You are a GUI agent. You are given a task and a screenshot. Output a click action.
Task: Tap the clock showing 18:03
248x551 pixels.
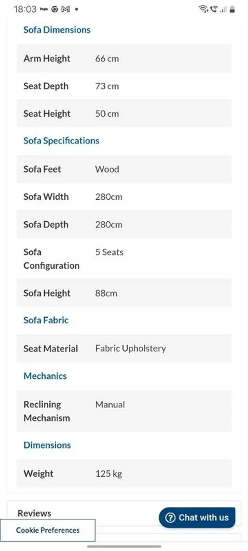[x=25, y=9]
